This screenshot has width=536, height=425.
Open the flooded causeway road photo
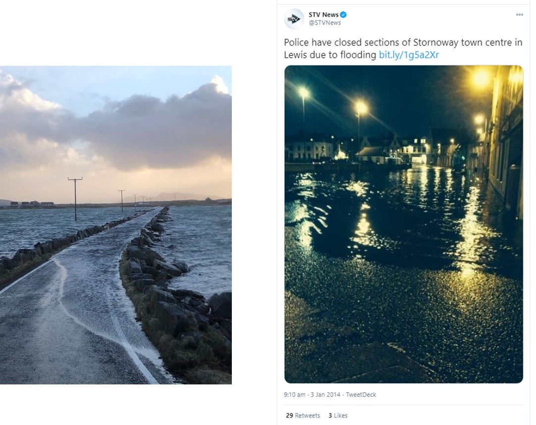[x=115, y=225]
